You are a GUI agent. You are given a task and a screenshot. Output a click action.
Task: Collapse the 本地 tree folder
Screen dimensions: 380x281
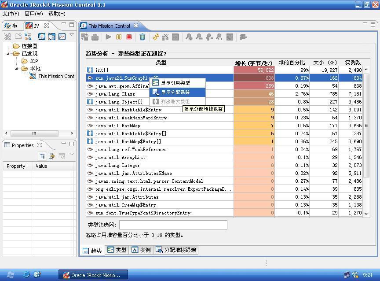(16, 69)
